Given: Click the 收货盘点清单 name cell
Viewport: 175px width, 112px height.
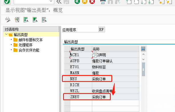Looking at the screenshot, I should click(x=116, y=91).
